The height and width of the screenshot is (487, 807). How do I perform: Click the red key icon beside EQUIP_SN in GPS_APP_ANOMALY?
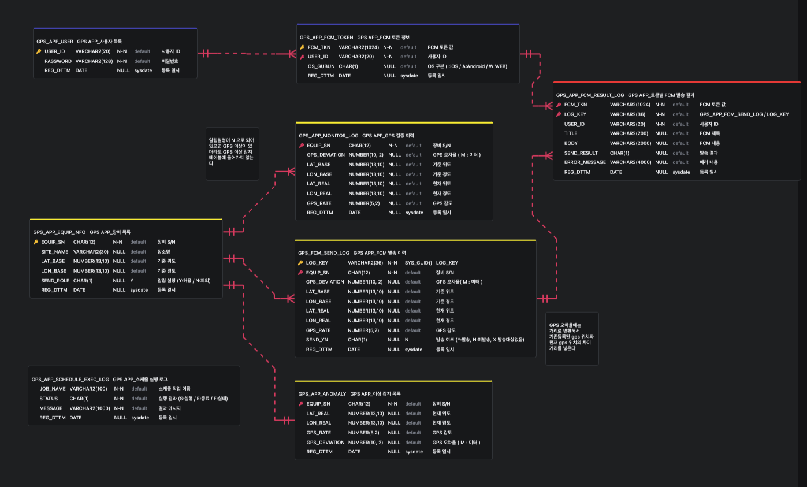tap(301, 404)
